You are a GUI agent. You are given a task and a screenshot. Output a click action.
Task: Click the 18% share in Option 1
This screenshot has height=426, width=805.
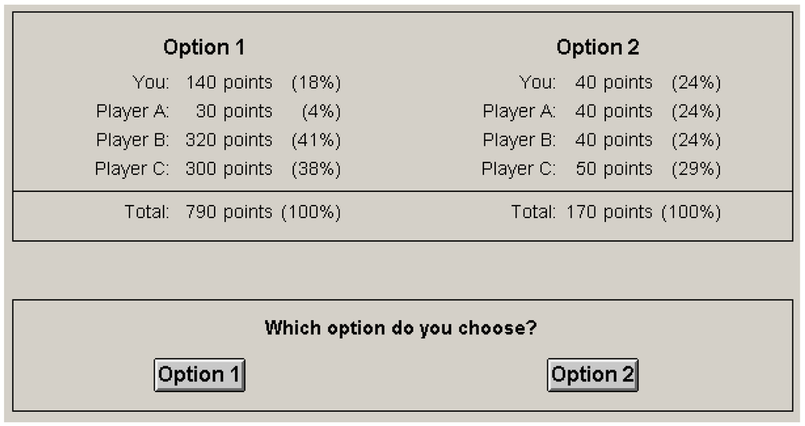(316, 82)
